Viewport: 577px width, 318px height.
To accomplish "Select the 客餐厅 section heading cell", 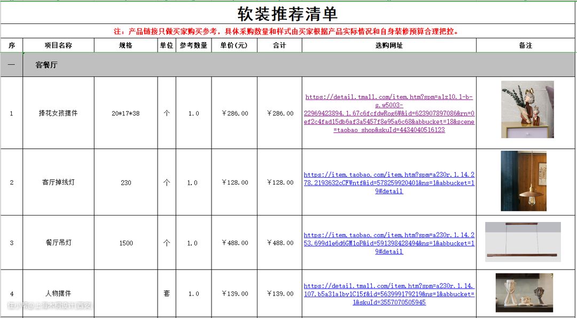I will (46, 65).
